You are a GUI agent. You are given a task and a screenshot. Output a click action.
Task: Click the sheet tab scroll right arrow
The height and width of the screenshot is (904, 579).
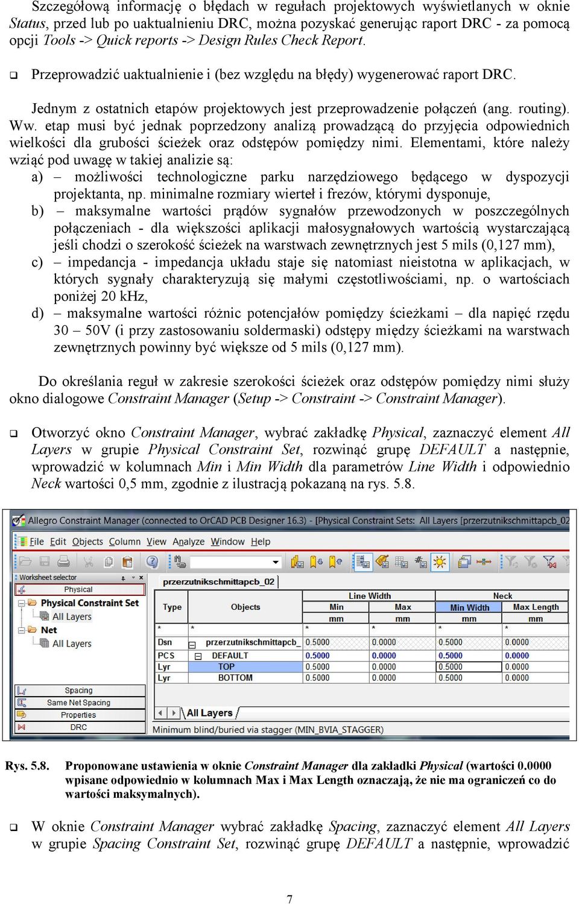click(174, 713)
